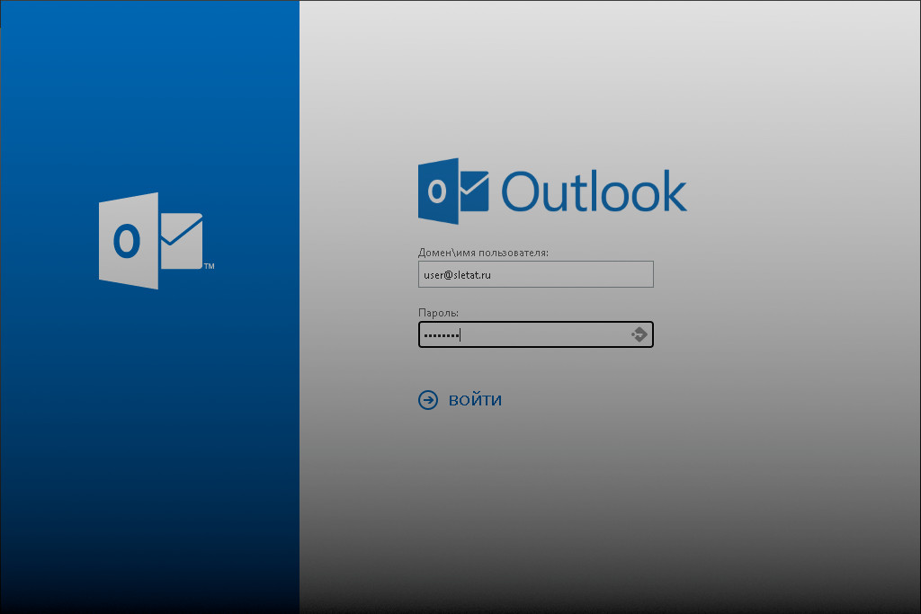Place cursor in the user@sletat.ru text

(x=457, y=275)
